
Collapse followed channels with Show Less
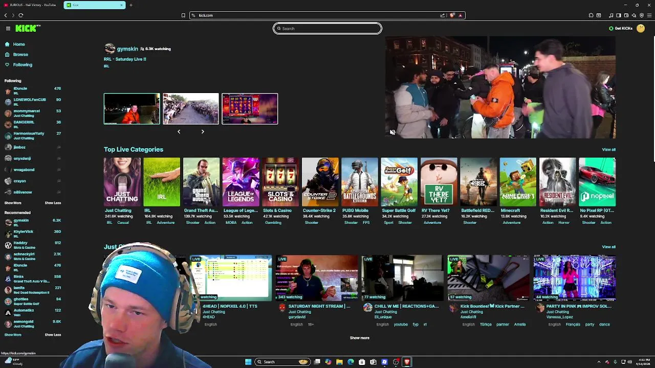pyautogui.click(x=53, y=203)
